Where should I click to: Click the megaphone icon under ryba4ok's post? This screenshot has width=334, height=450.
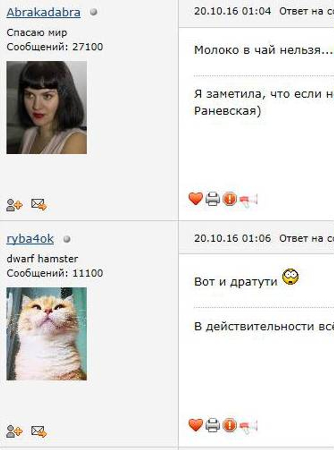[248, 427]
